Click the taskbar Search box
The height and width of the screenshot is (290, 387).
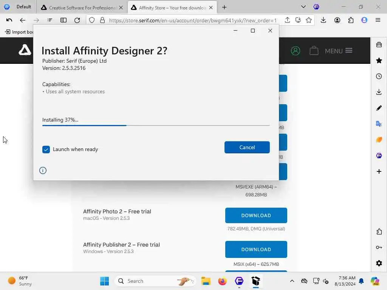[x=155, y=281]
